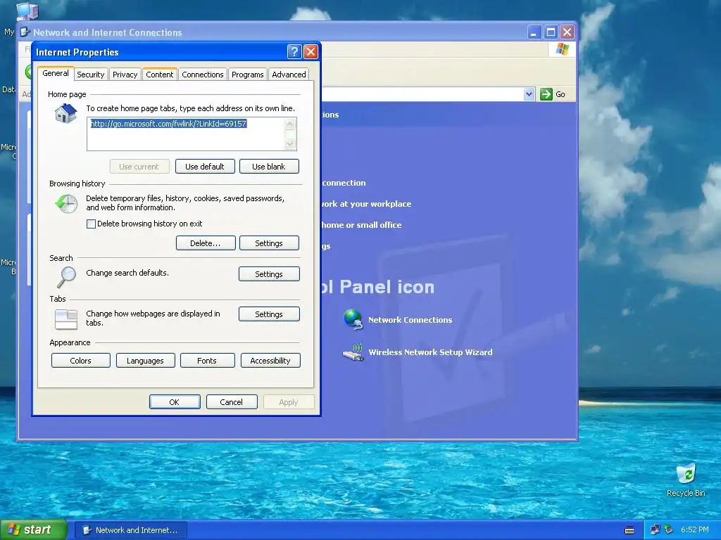
Task: Maximize the Network and Internet Connections window
Action: (x=551, y=32)
